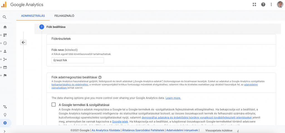Screen dimensions: 285x133
Task: Open the Help question mark icon
Action: coord(263,4)
